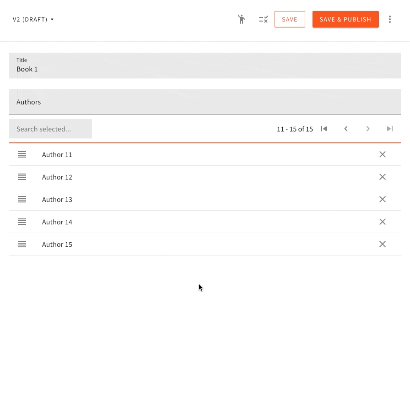Click the Search selected input field
The height and width of the screenshot is (403, 410).
pos(50,129)
